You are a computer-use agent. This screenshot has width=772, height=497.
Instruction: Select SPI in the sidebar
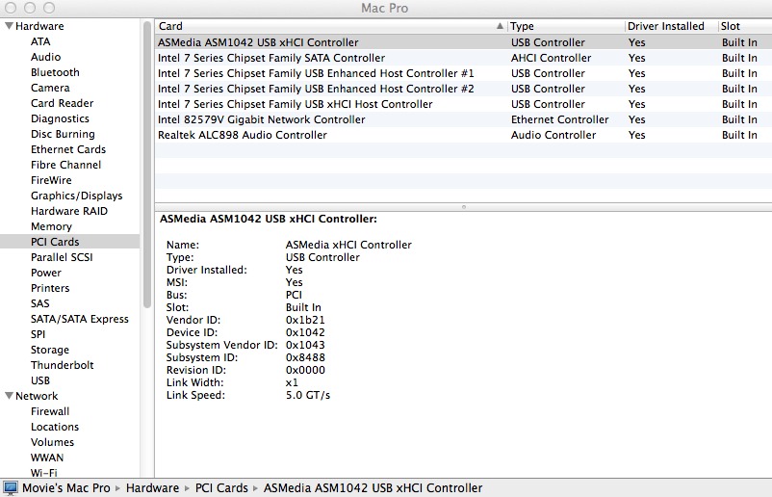[x=38, y=334]
